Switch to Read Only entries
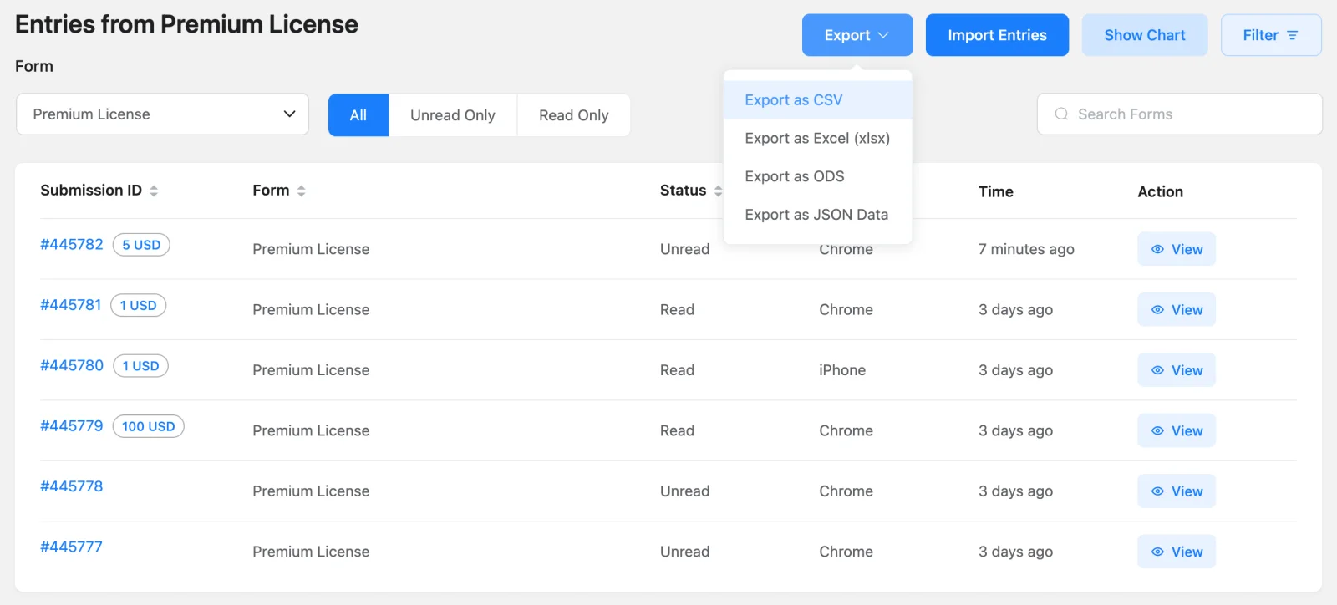The height and width of the screenshot is (605, 1337). coord(574,115)
